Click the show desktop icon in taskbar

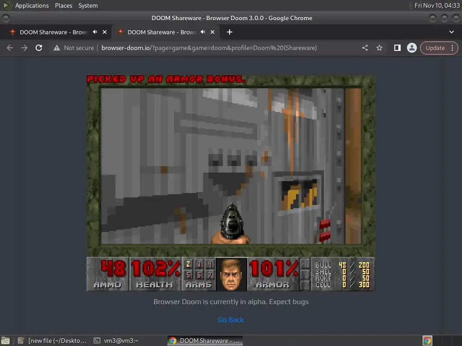(5, 341)
